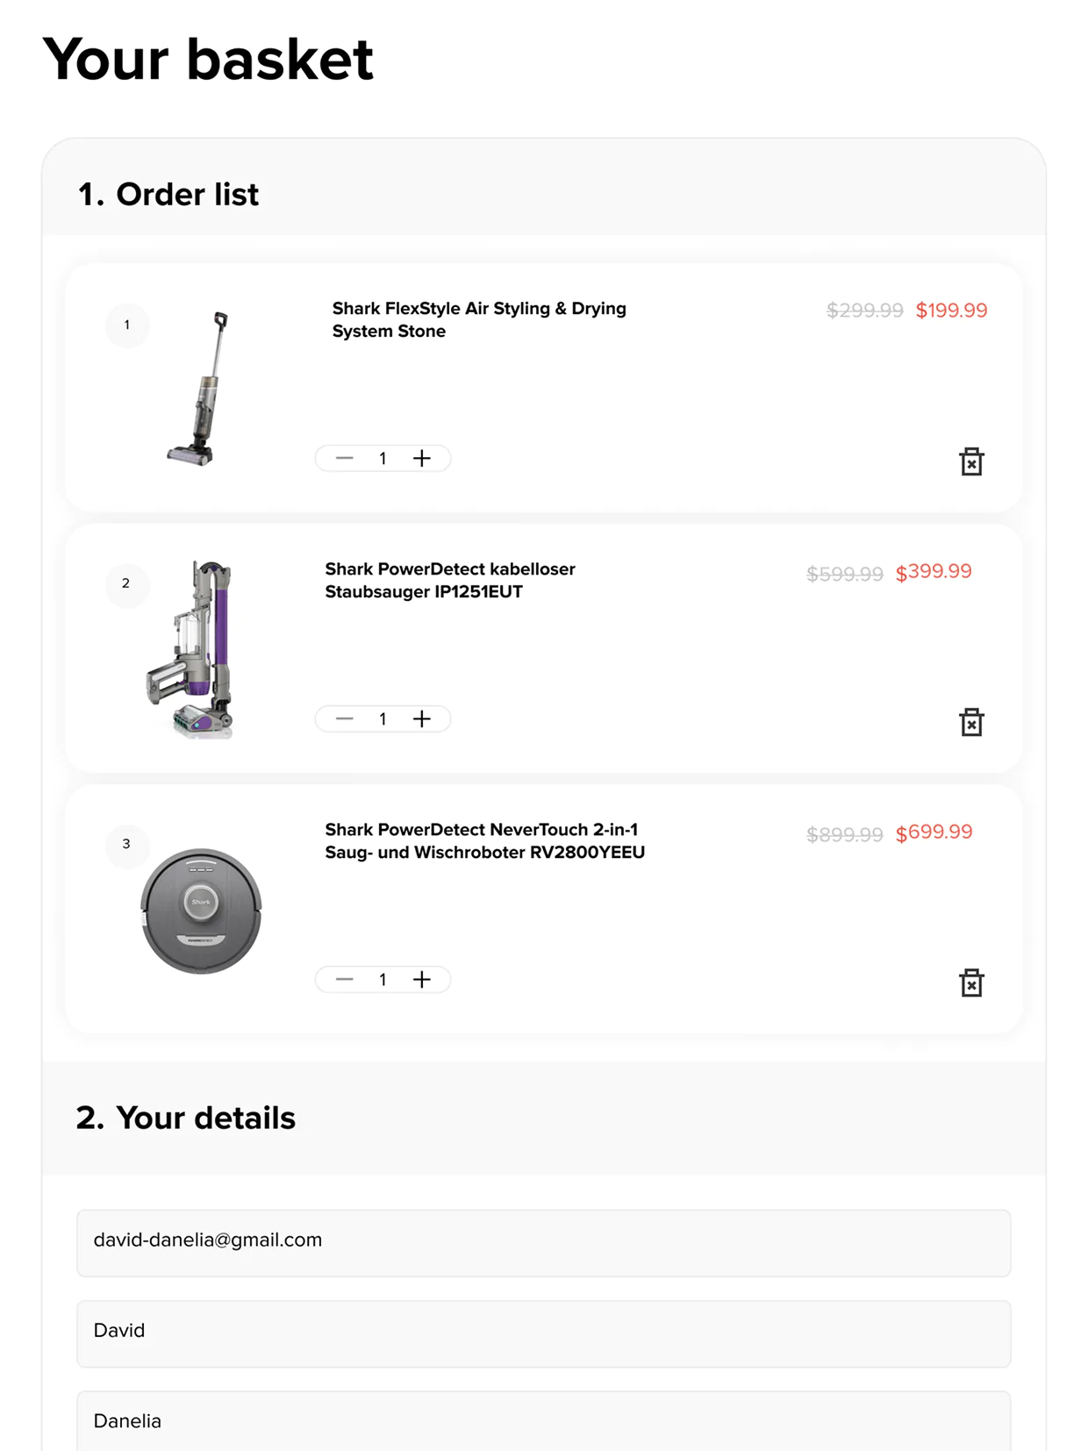Open Shark FlexStyle Air Styling product title
The height and width of the screenshot is (1451, 1088).
479,319
